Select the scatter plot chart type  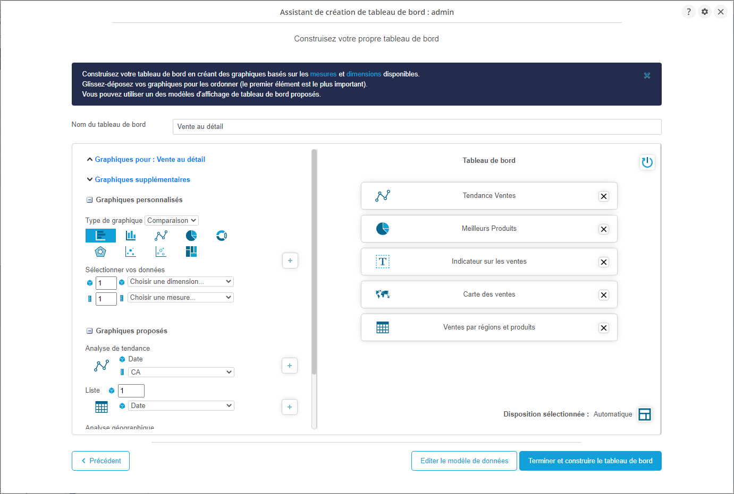pyautogui.click(x=131, y=252)
